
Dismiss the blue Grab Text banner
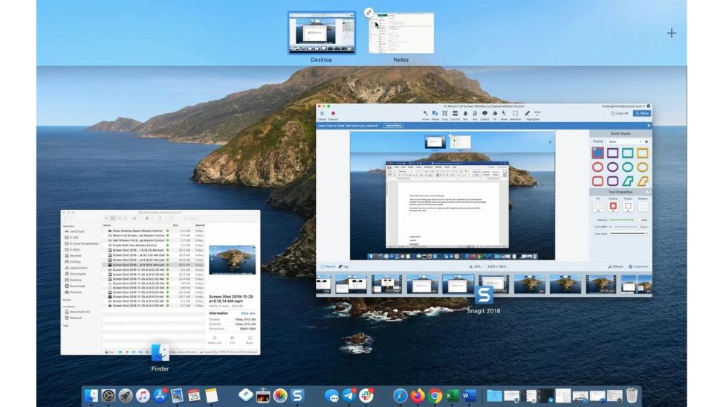tap(648, 125)
